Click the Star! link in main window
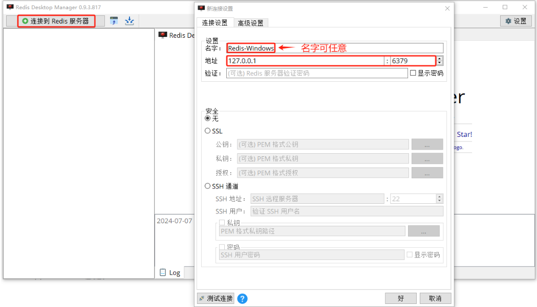Image resolution: width=537 pixels, height=307 pixels. click(464, 134)
